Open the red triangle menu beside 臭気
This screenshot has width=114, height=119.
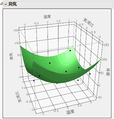point(6,4)
